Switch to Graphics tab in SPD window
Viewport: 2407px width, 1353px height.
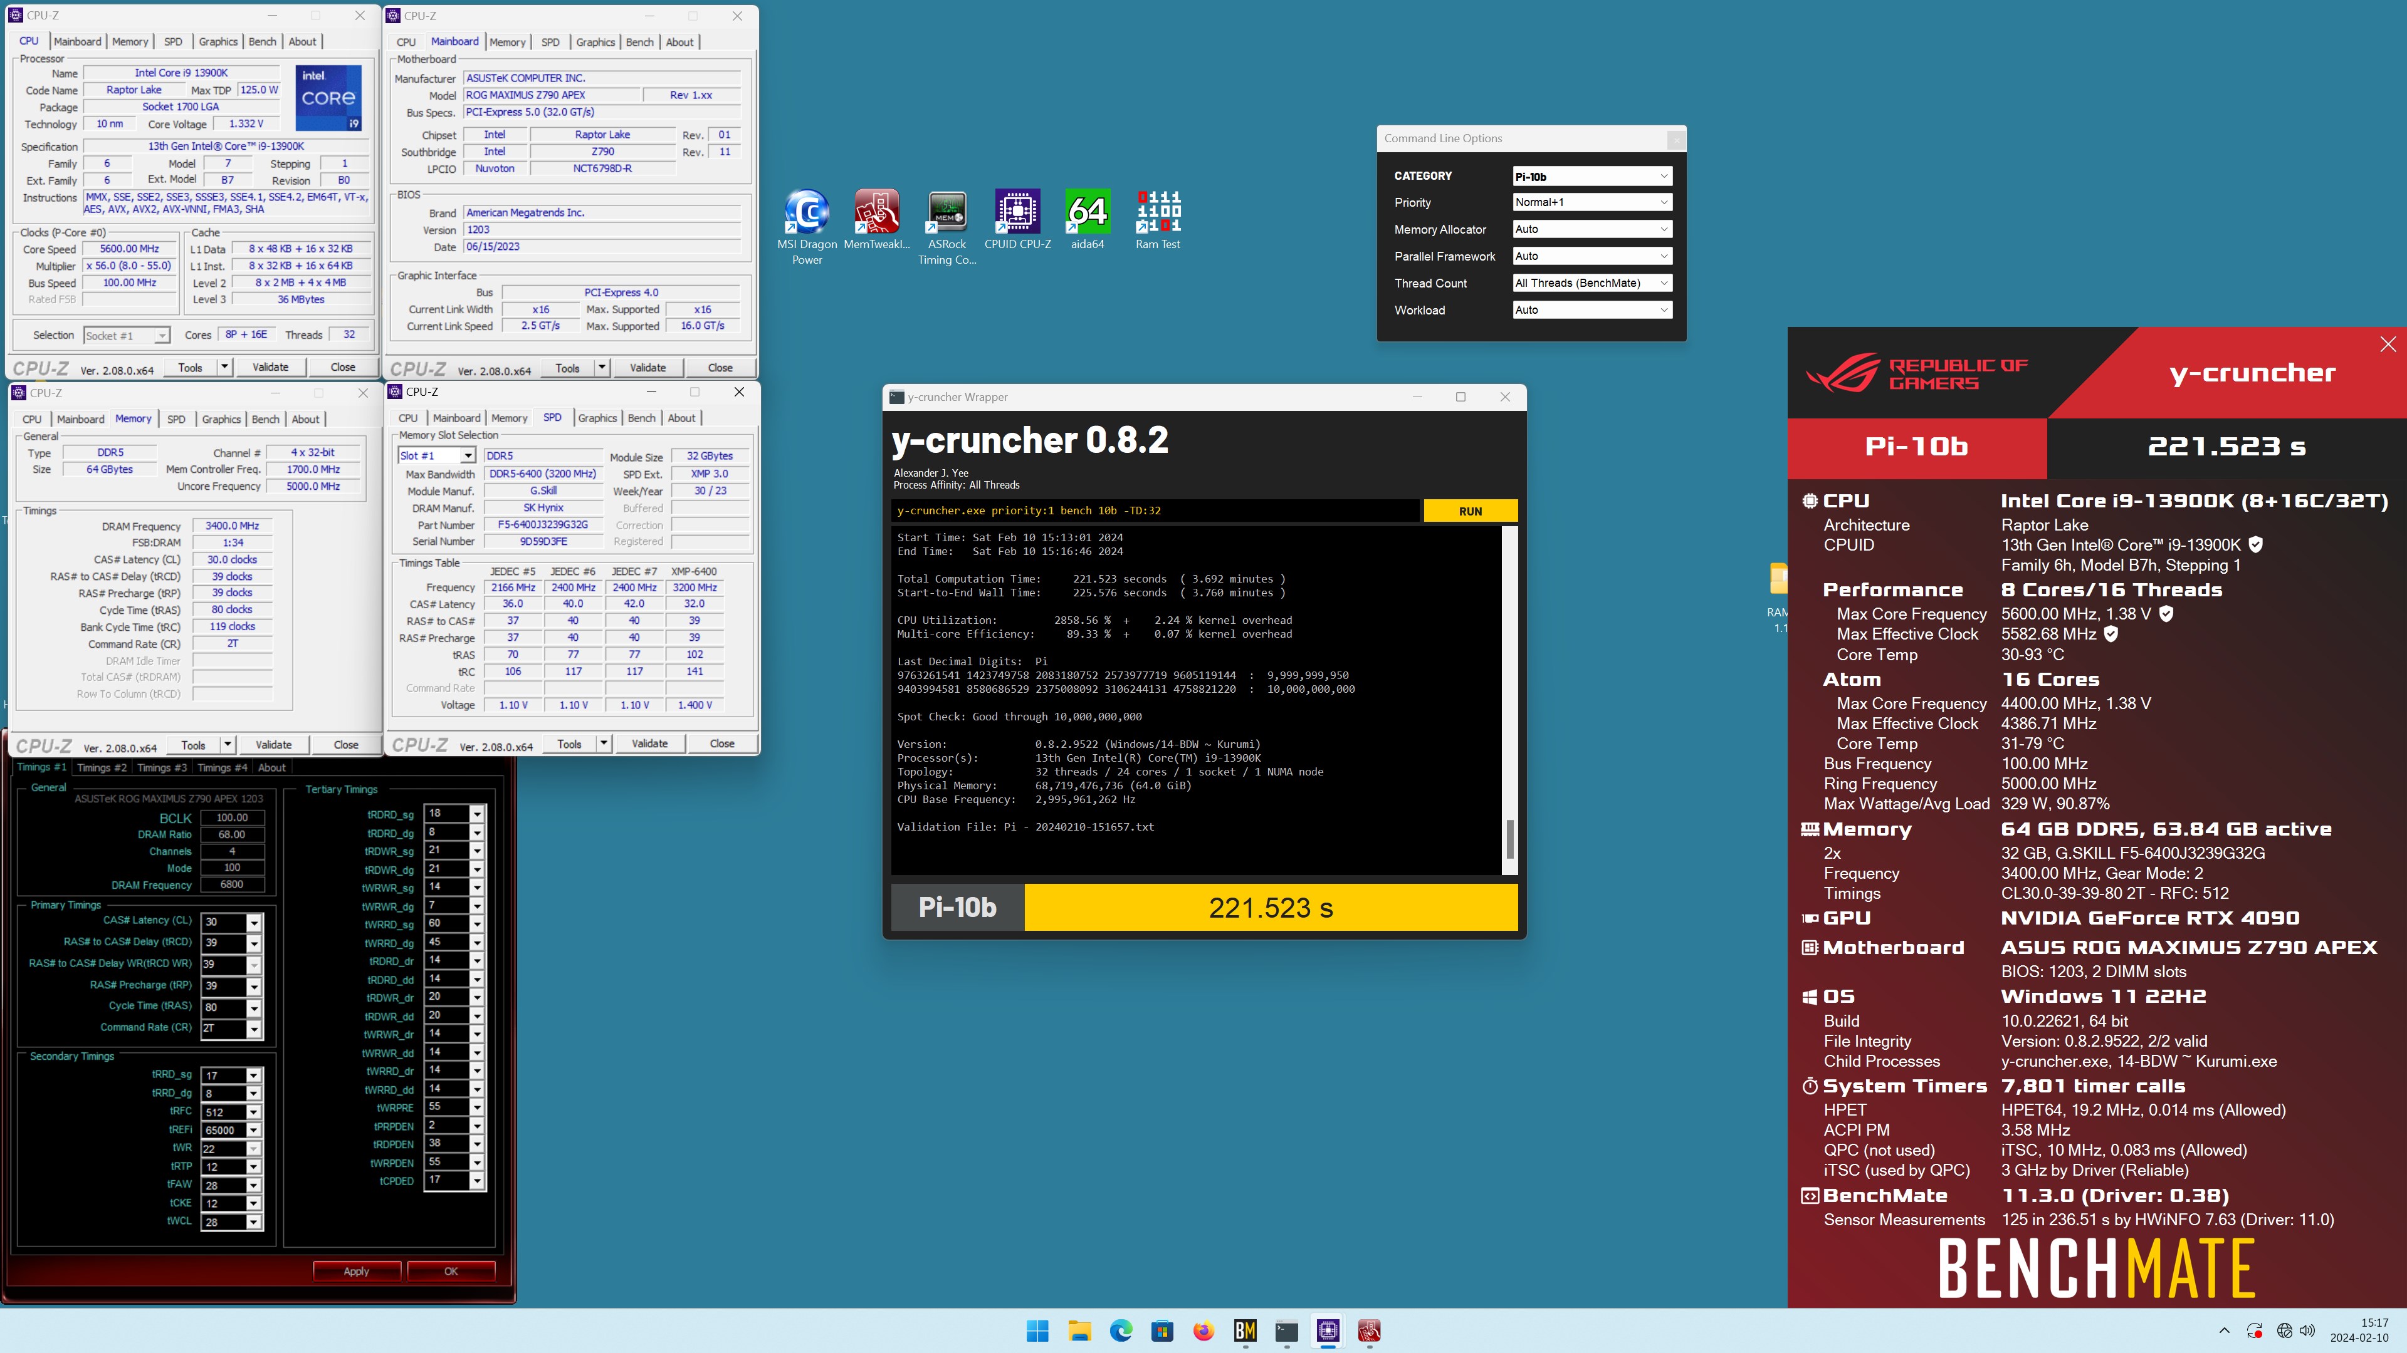tap(597, 418)
